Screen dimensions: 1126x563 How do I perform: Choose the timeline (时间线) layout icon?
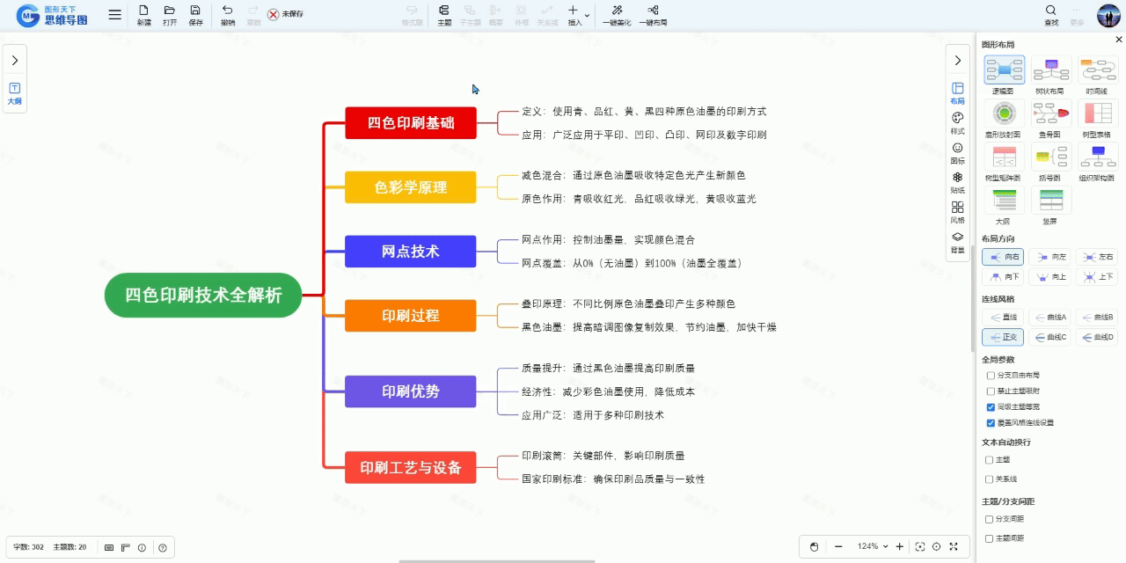[x=1097, y=70]
